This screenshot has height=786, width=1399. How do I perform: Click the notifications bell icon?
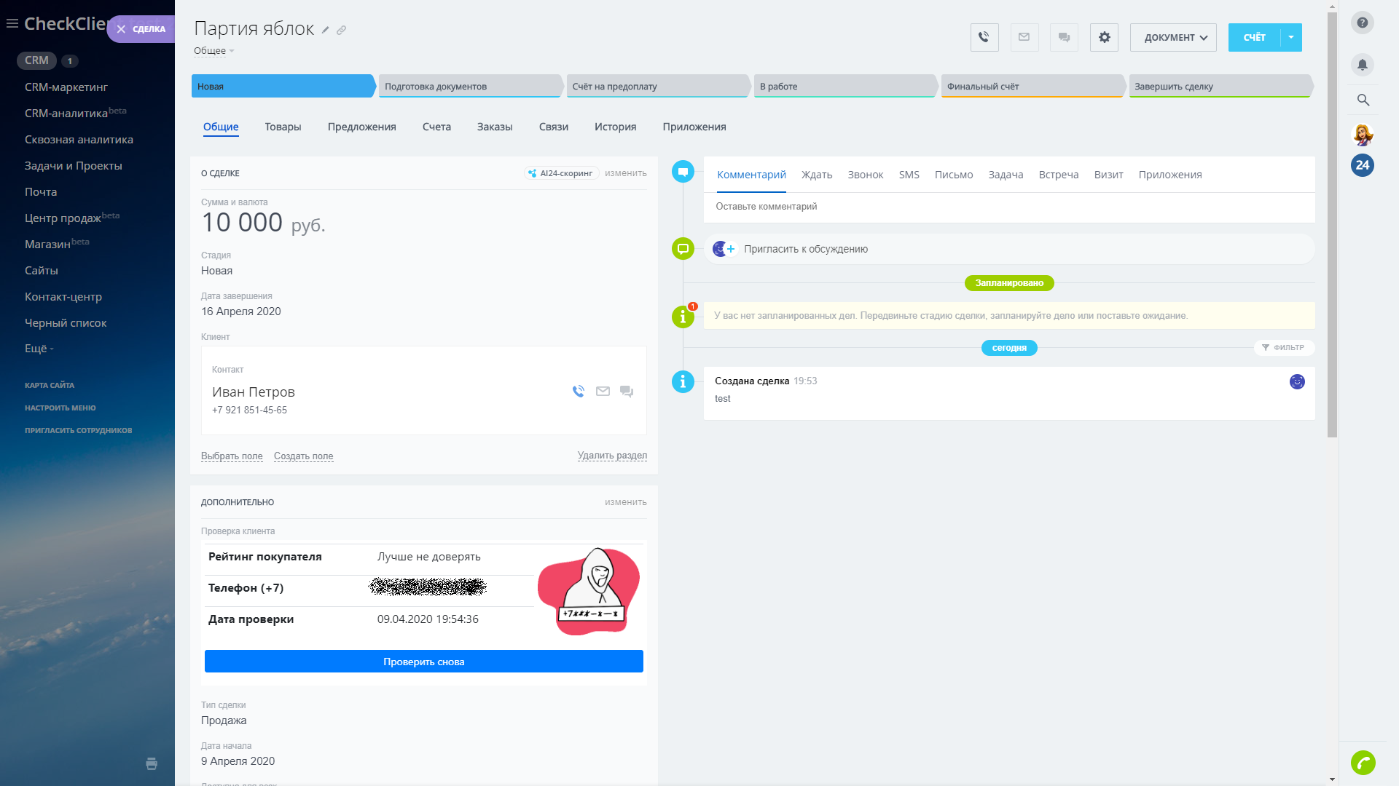(x=1362, y=65)
